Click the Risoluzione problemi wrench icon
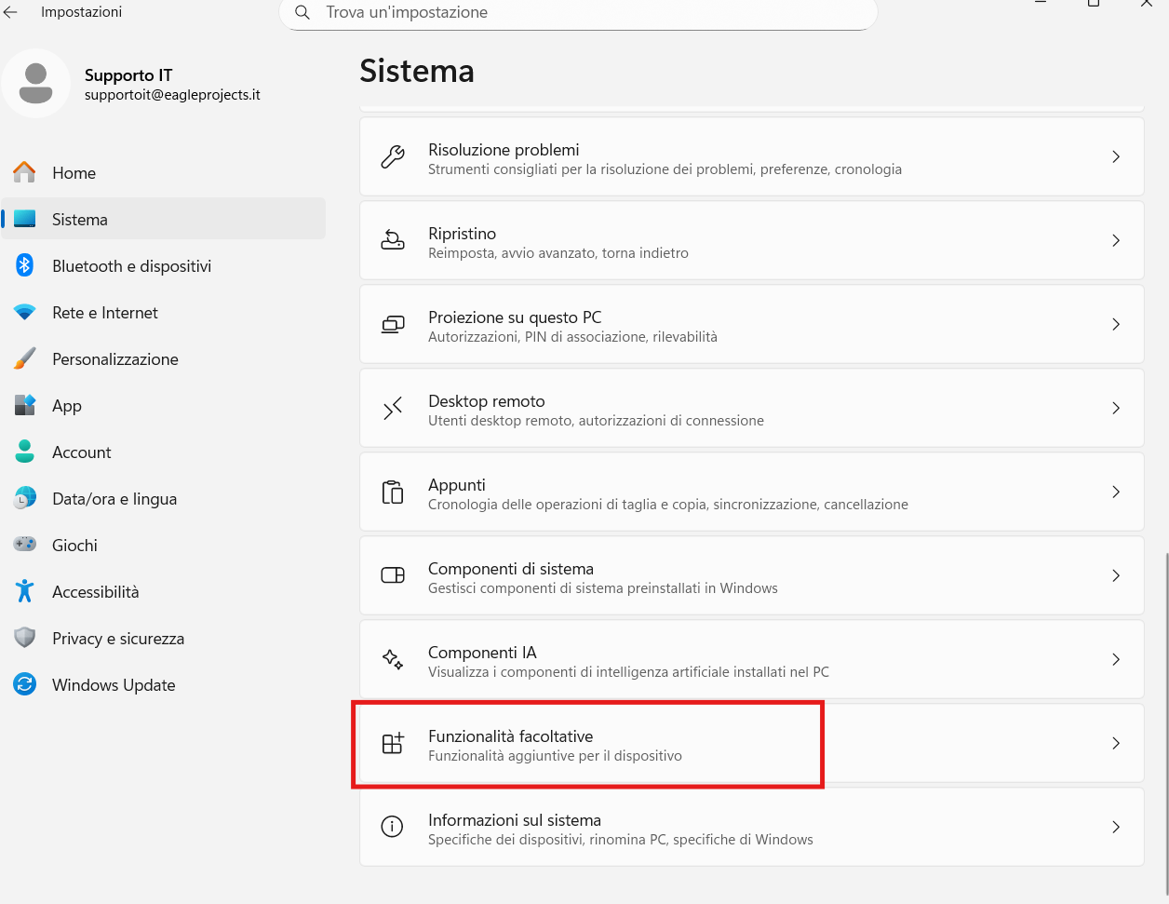Viewport: 1169px width, 904px height. click(x=393, y=157)
